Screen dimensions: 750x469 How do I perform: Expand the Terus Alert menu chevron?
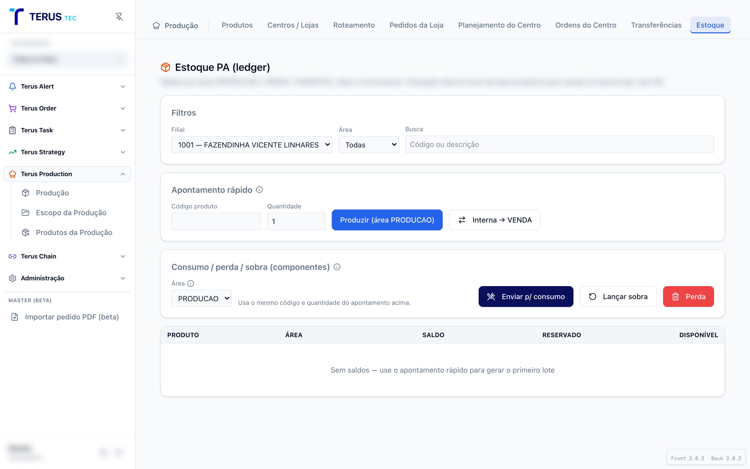pos(123,87)
